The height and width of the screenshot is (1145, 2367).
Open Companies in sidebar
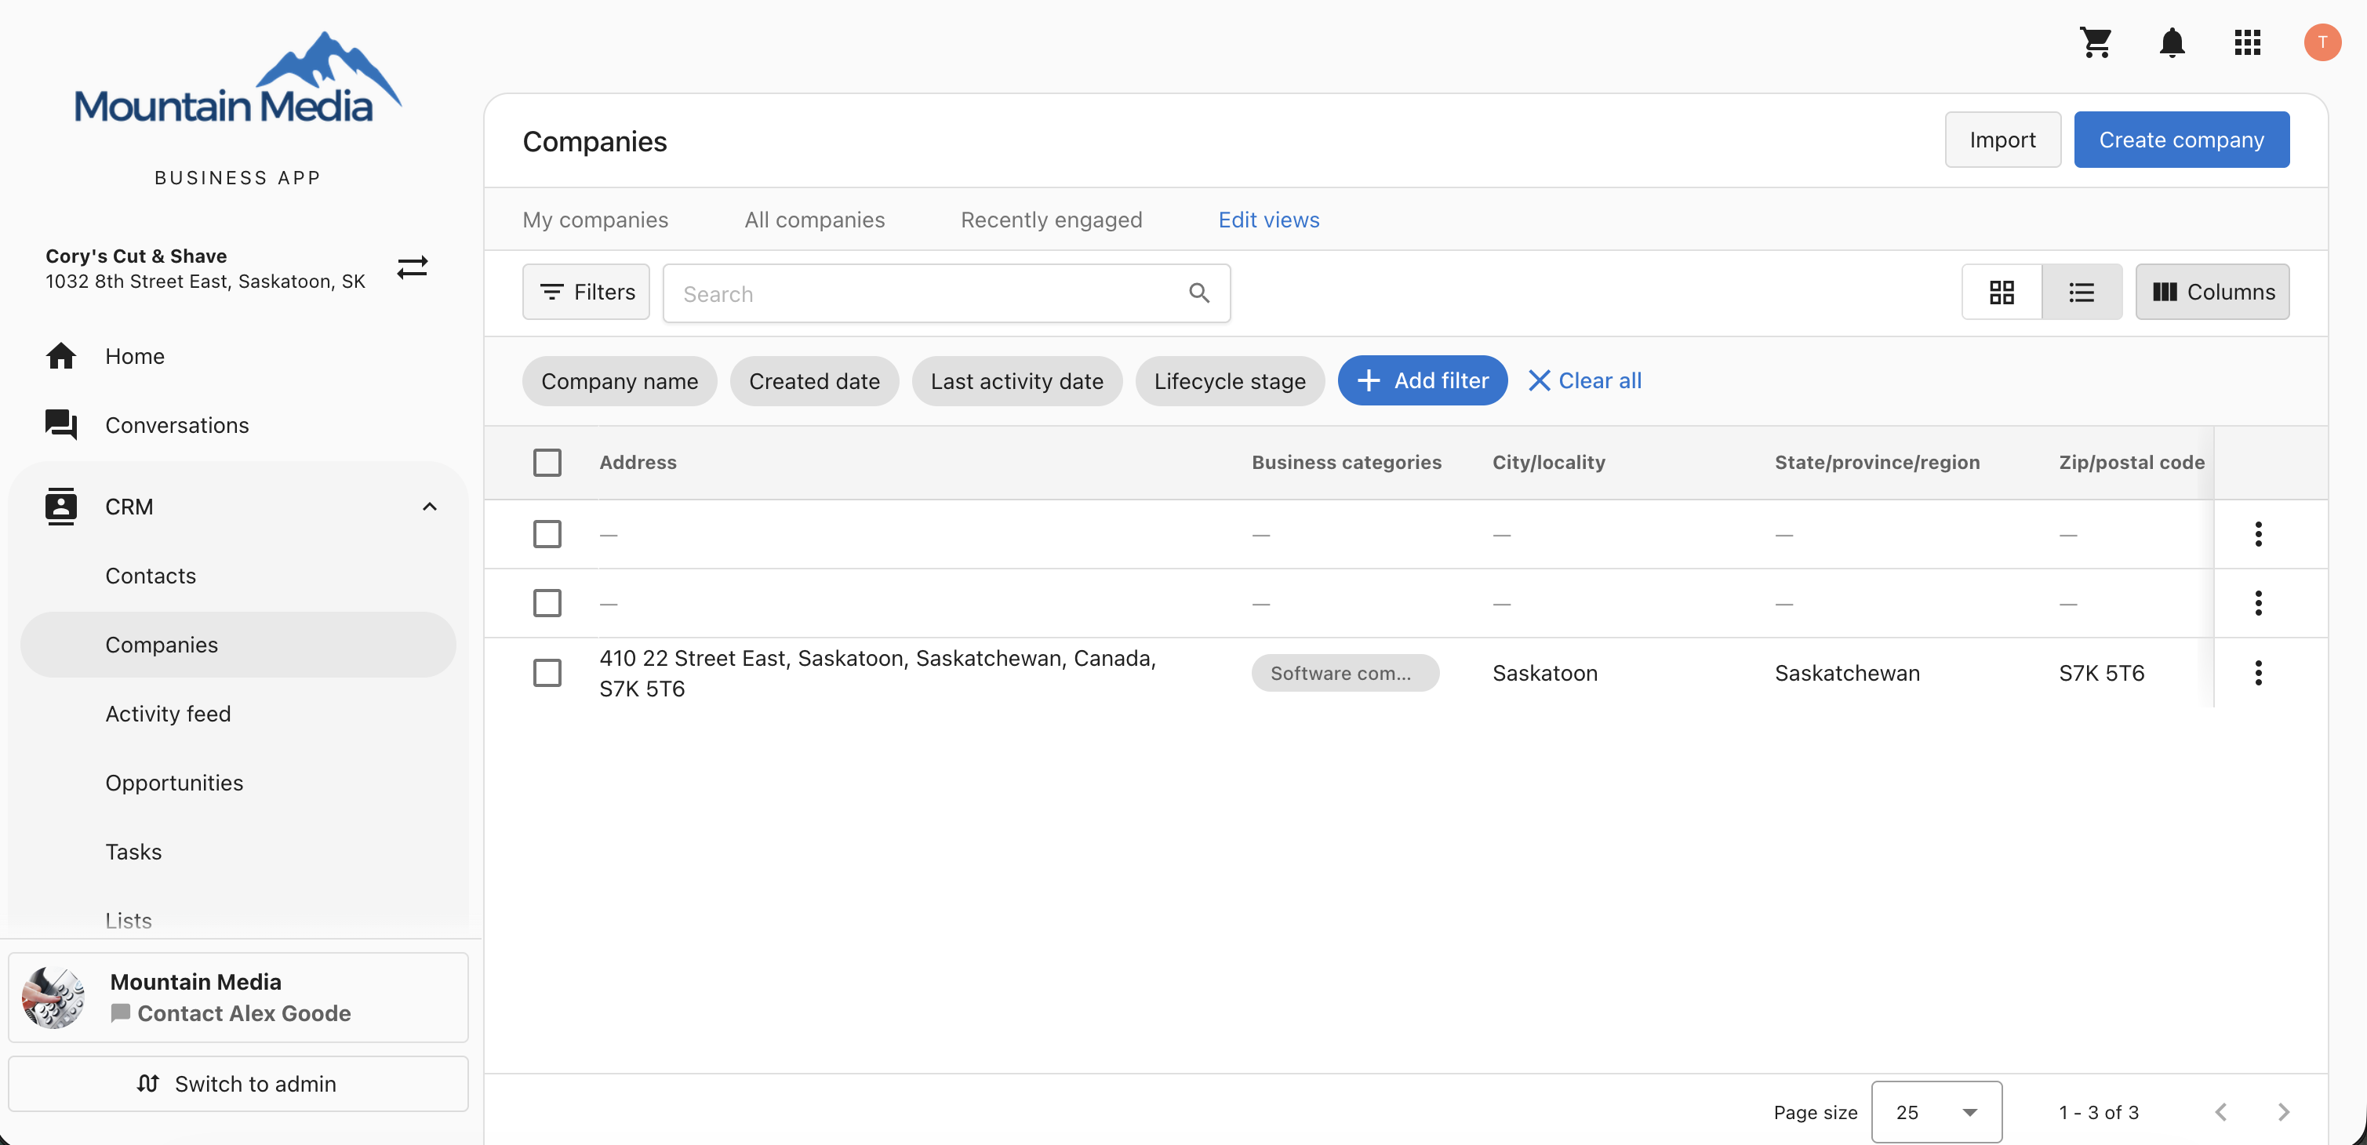238,644
